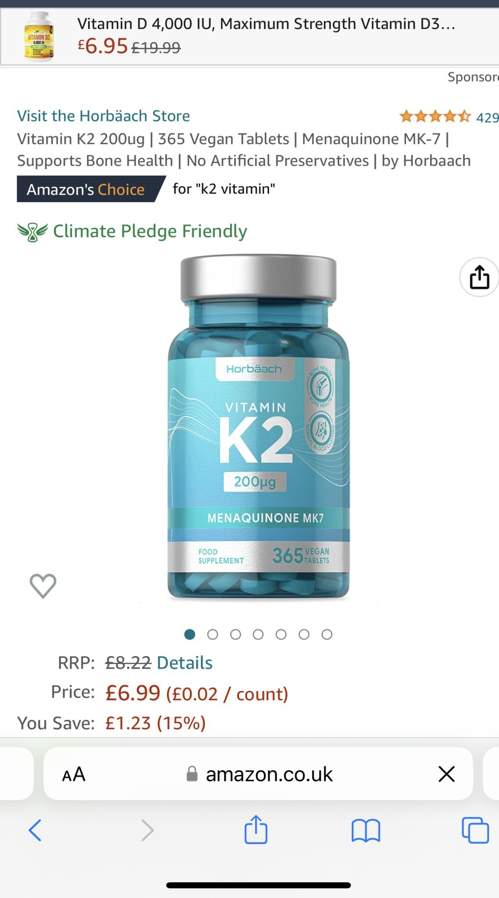Image resolution: width=499 pixels, height=898 pixels.
Task: Visit the Horbäach Store link
Action: pyautogui.click(x=103, y=116)
